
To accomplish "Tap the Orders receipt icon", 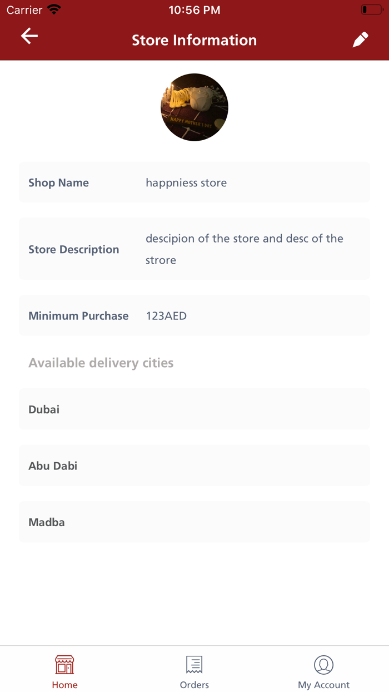I will tap(194, 665).
